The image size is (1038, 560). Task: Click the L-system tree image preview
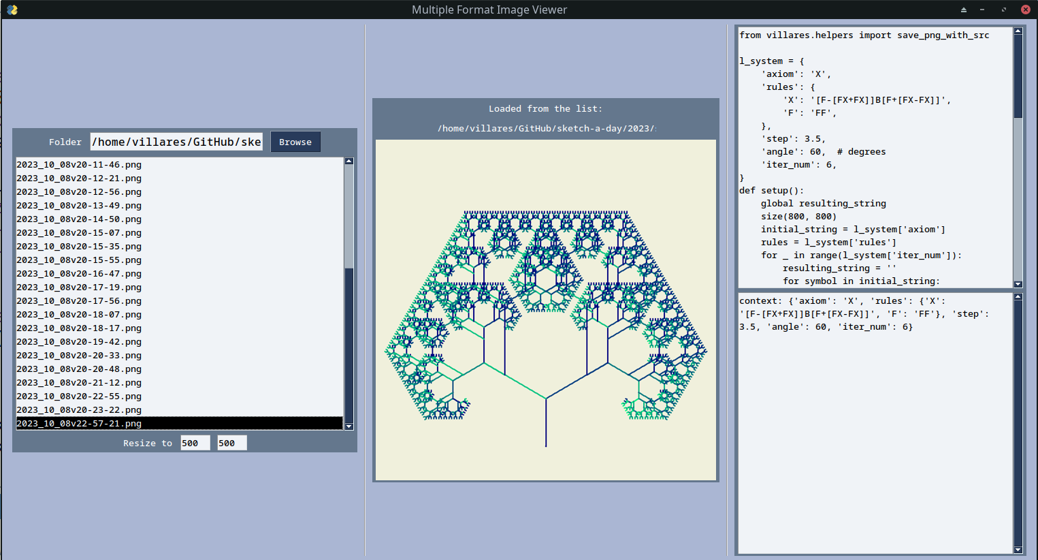click(546, 310)
